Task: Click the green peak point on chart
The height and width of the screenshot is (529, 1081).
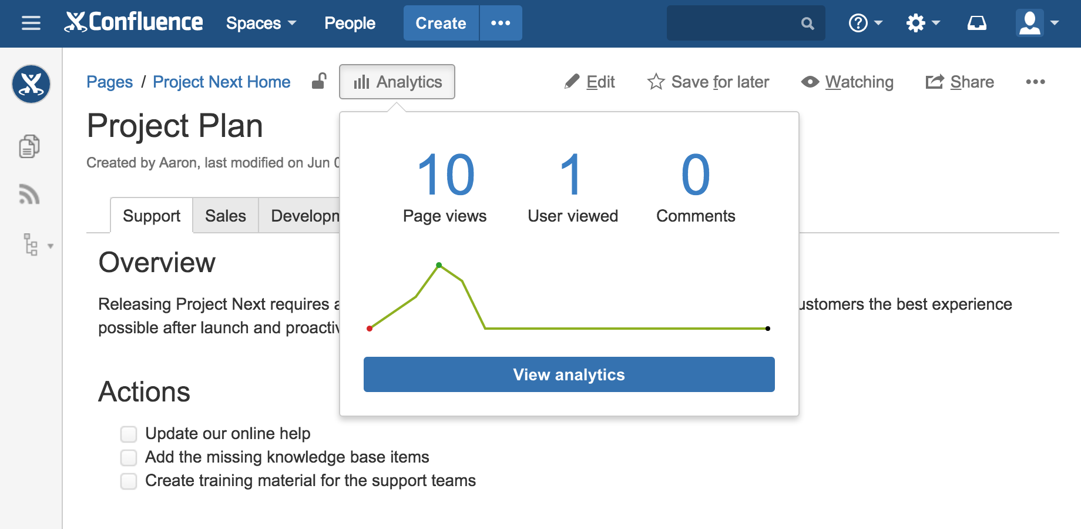Action: click(439, 265)
